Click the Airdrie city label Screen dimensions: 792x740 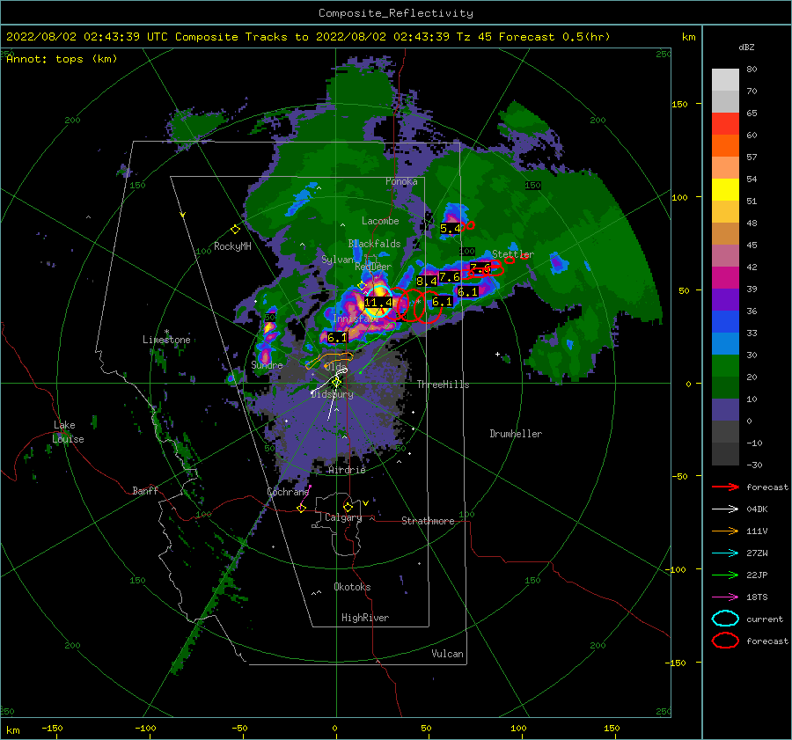click(347, 470)
